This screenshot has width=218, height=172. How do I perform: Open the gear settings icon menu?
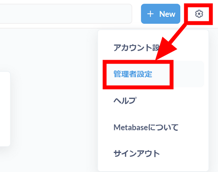[x=199, y=14]
